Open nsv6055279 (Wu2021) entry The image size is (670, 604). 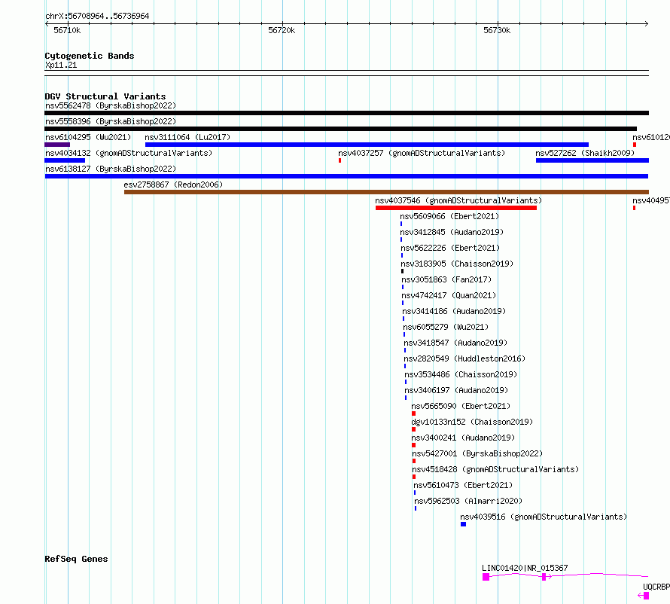(x=446, y=327)
